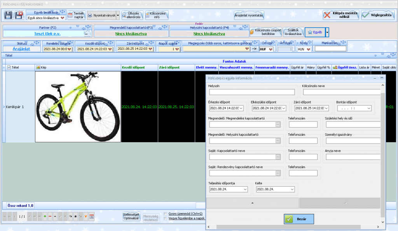Open Termék naptár calendar button
This screenshot has width=398, height=231.
click(77, 15)
